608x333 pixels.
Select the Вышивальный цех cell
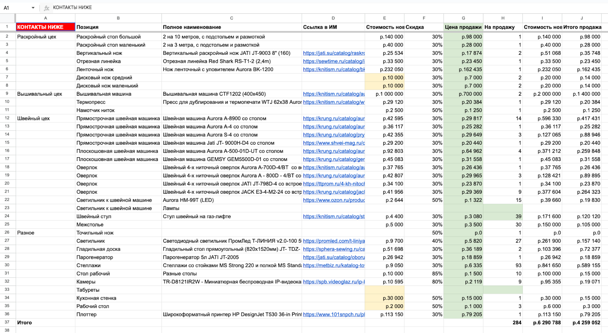click(x=46, y=94)
